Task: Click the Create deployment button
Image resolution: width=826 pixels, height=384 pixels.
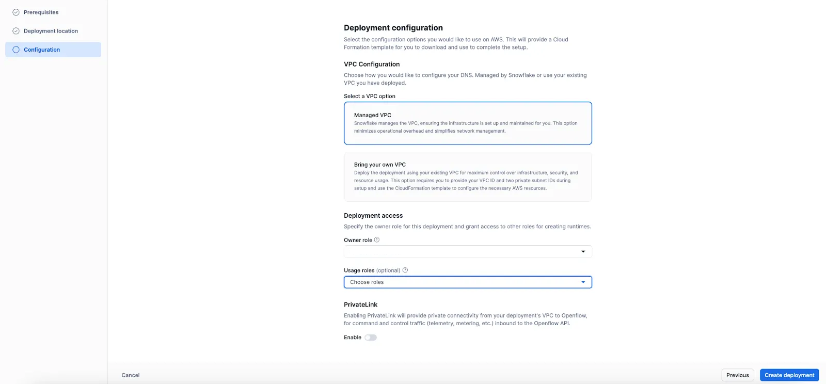Action: click(788, 375)
